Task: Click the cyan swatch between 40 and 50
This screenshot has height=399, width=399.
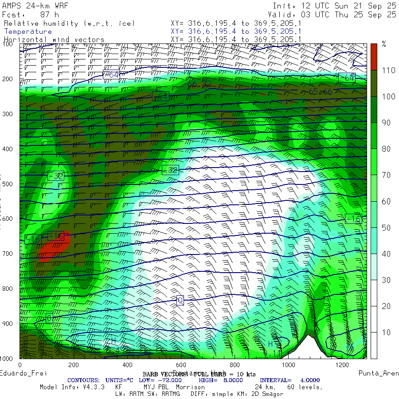Action: (374, 240)
